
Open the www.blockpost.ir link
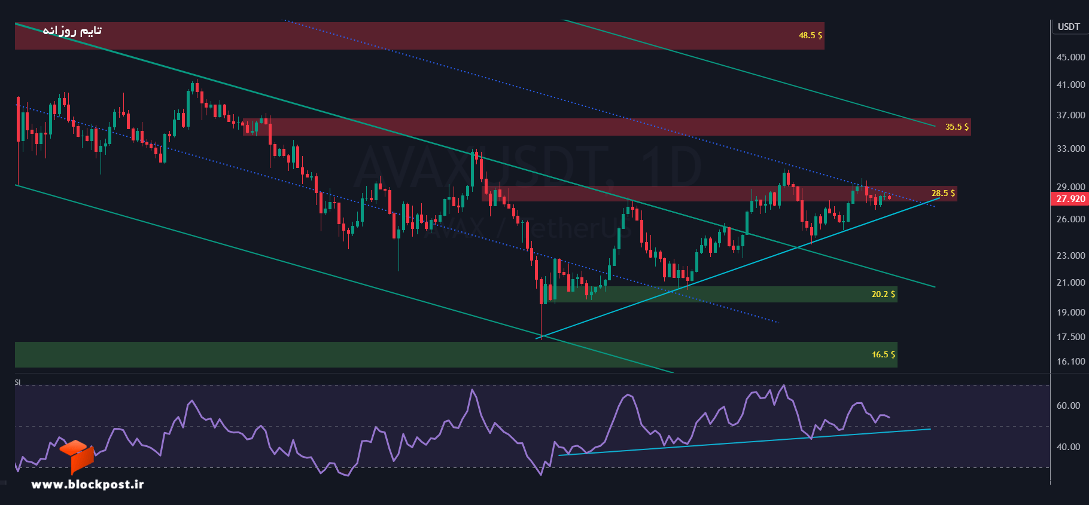point(87,485)
